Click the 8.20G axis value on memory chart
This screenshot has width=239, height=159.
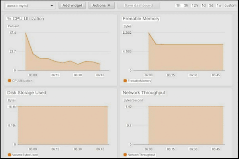[x=127, y=33]
